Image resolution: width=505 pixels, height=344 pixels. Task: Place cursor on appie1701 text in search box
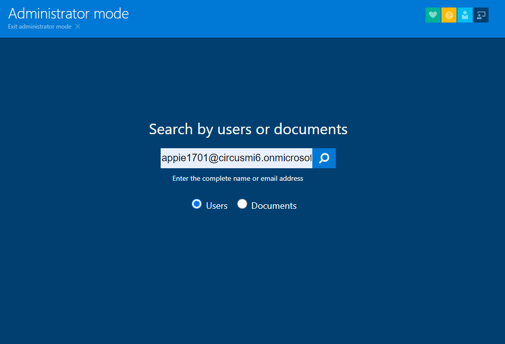pyautogui.click(x=181, y=158)
